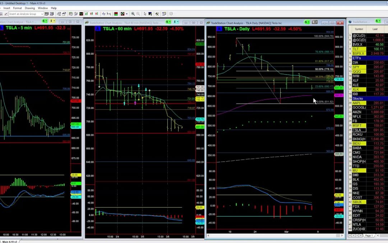Click the second icon after the Analysis Group box
Screen dimensions: 388x243
point(52,14)
